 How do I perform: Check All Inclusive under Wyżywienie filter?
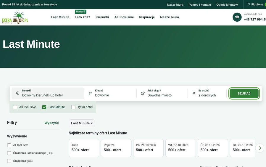pyautogui.click(x=9, y=145)
